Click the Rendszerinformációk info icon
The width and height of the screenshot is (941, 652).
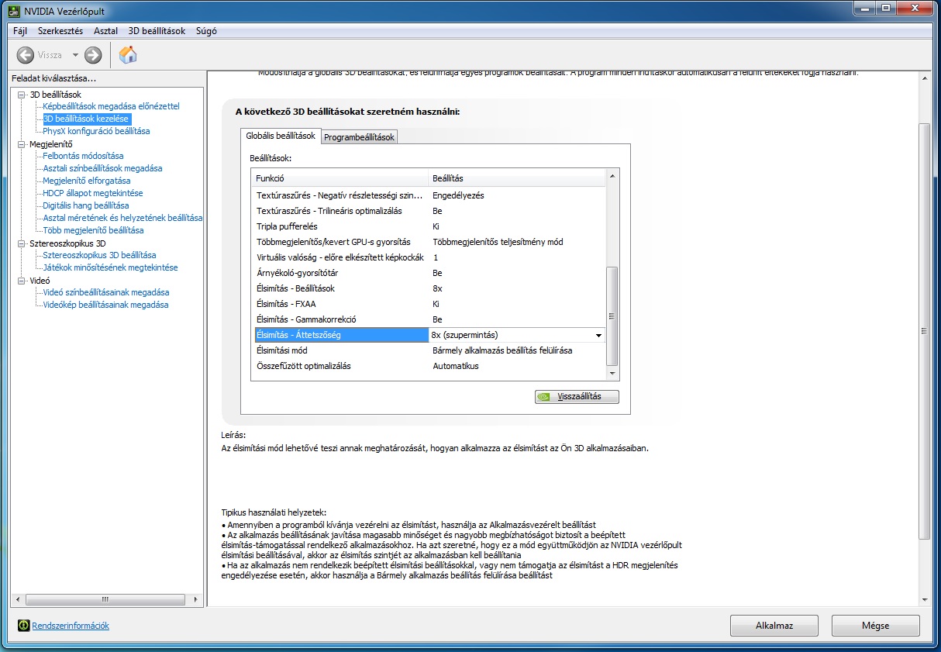[x=24, y=625]
